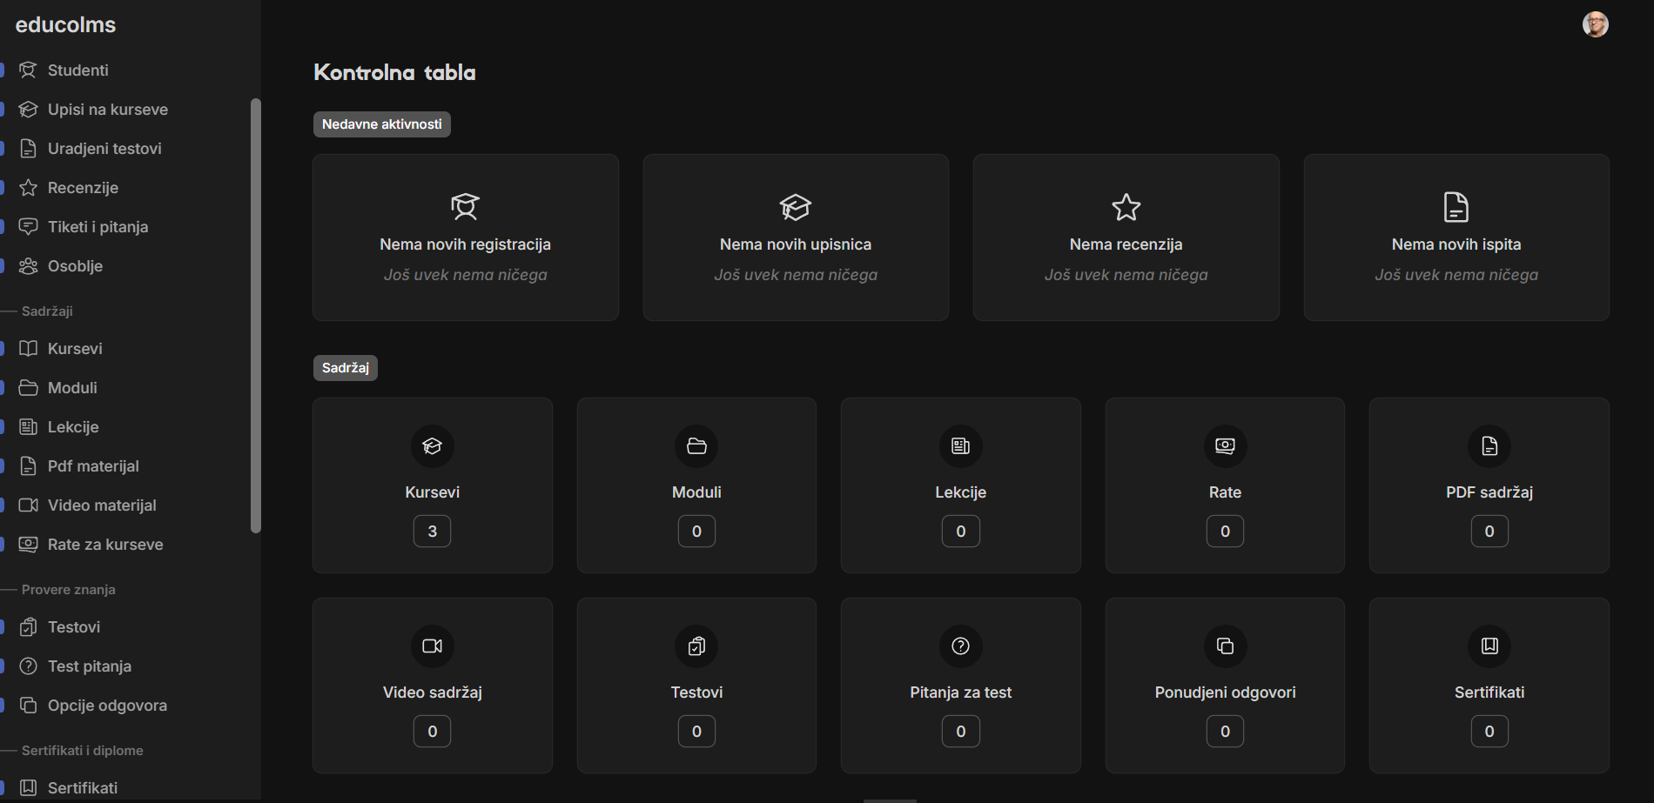Go to Upisi na kurseve sidebar item
This screenshot has height=803, width=1654.
pos(107,110)
